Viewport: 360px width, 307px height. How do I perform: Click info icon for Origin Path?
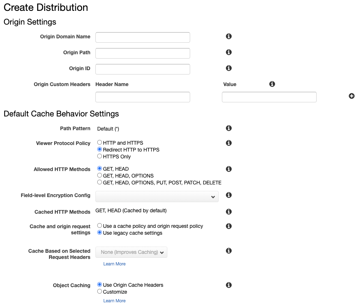[x=228, y=52]
